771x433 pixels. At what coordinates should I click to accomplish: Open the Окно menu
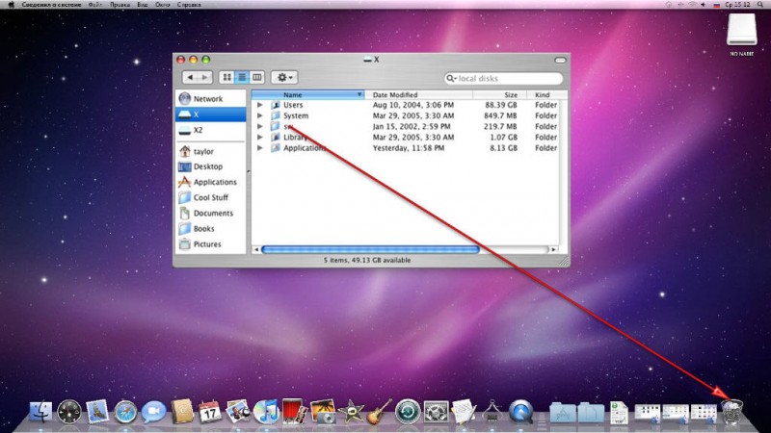[x=162, y=5]
